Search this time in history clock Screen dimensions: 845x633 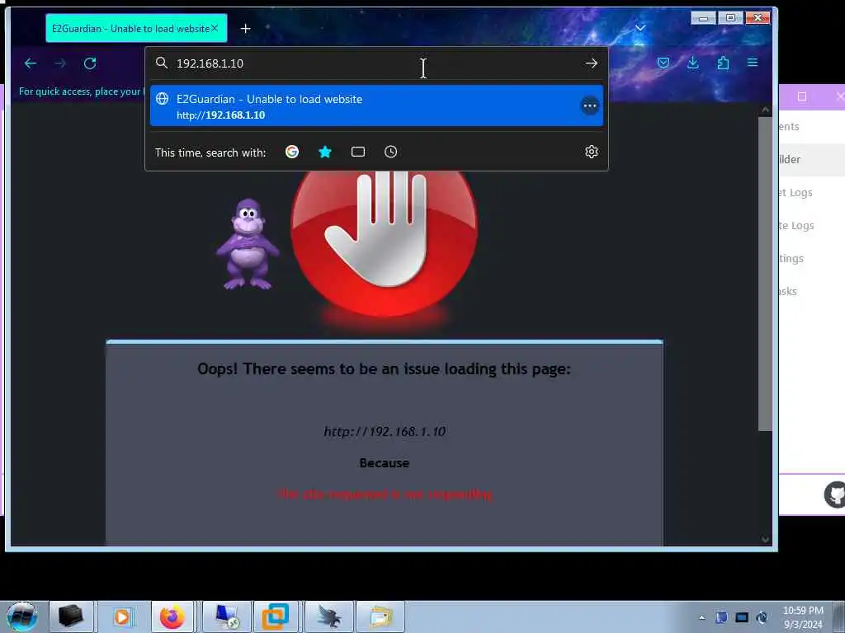tap(390, 152)
